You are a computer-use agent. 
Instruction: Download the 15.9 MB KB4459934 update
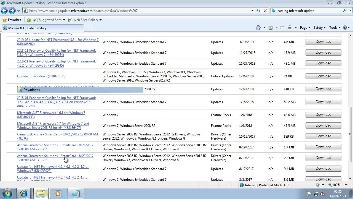[323, 53]
